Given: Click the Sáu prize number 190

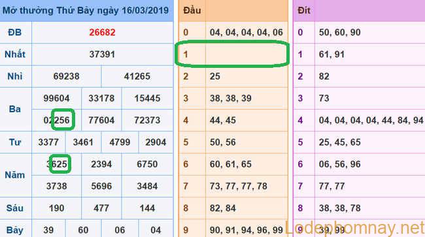Looking at the screenshot, I should click(x=56, y=208).
